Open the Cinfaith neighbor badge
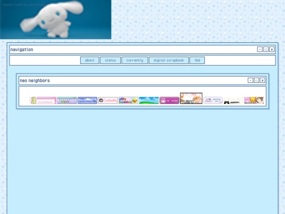 pos(108,100)
